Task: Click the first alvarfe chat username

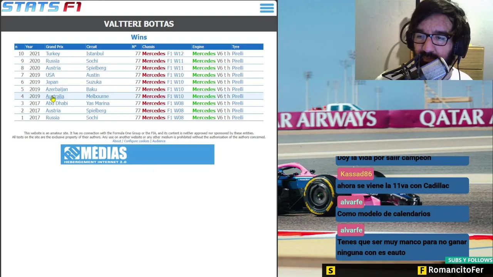Action: (351, 202)
